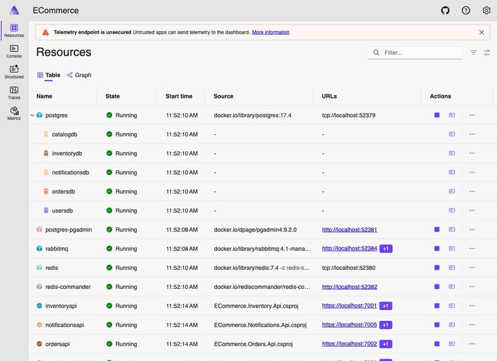View console logs for ordersapi

click(x=452, y=344)
